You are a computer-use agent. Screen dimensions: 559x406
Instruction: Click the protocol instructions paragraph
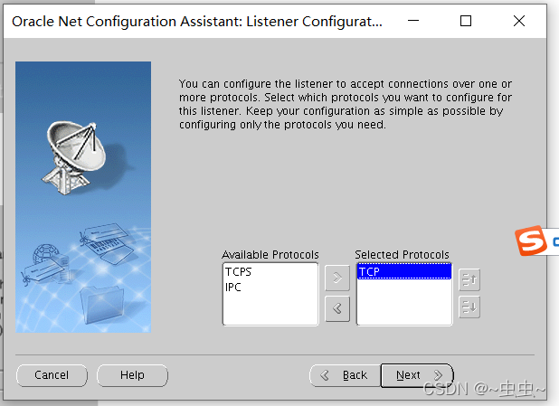pos(342,104)
